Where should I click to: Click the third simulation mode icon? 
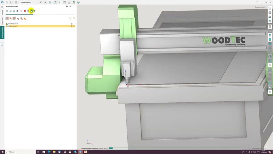tap(14, 11)
